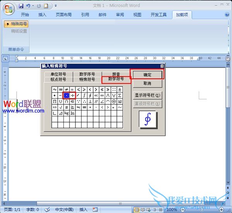Create a new document from the toolbar icon
Viewport: 232px width, 213px height.
(x=46, y=6)
